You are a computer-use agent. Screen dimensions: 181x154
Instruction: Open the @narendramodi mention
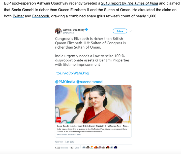click(90, 82)
